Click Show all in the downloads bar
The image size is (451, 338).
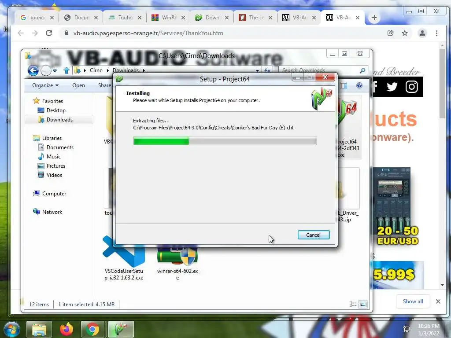(x=413, y=301)
